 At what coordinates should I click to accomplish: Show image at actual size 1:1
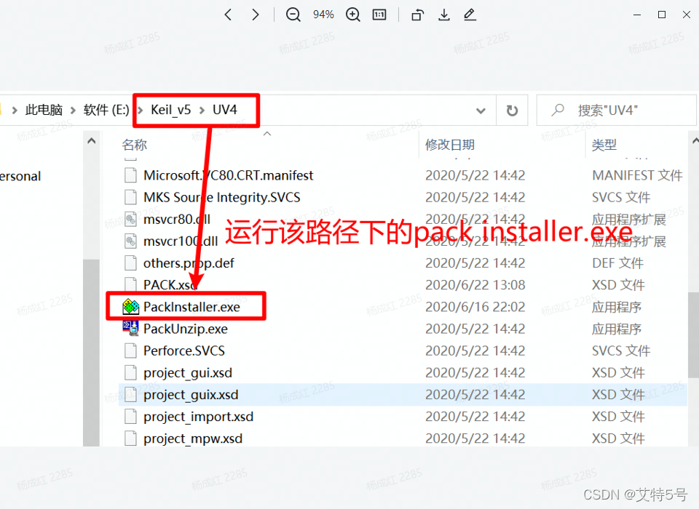[x=379, y=15]
